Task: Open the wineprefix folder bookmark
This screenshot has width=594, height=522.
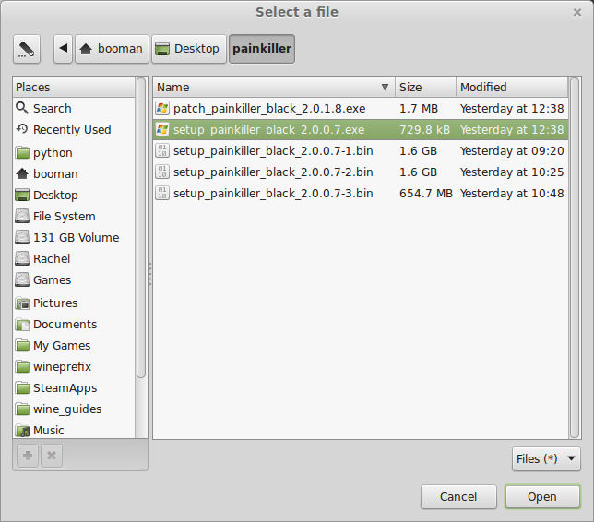Action: tap(74, 367)
